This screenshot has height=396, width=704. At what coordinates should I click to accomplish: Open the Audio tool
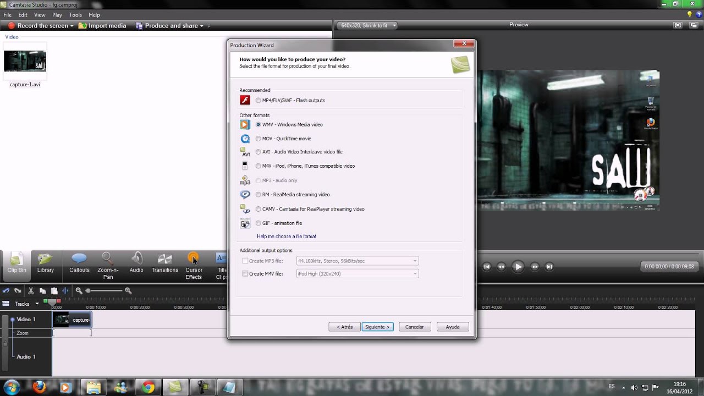click(x=136, y=263)
